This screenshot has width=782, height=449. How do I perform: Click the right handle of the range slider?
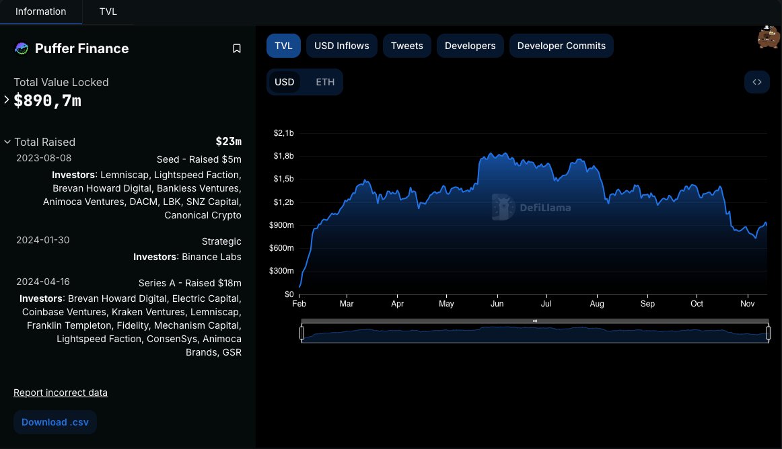pos(768,333)
